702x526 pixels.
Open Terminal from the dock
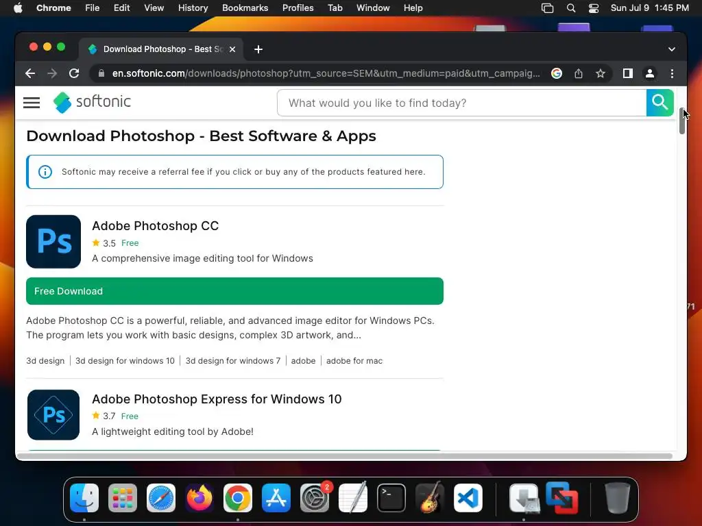[x=391, y=498]
